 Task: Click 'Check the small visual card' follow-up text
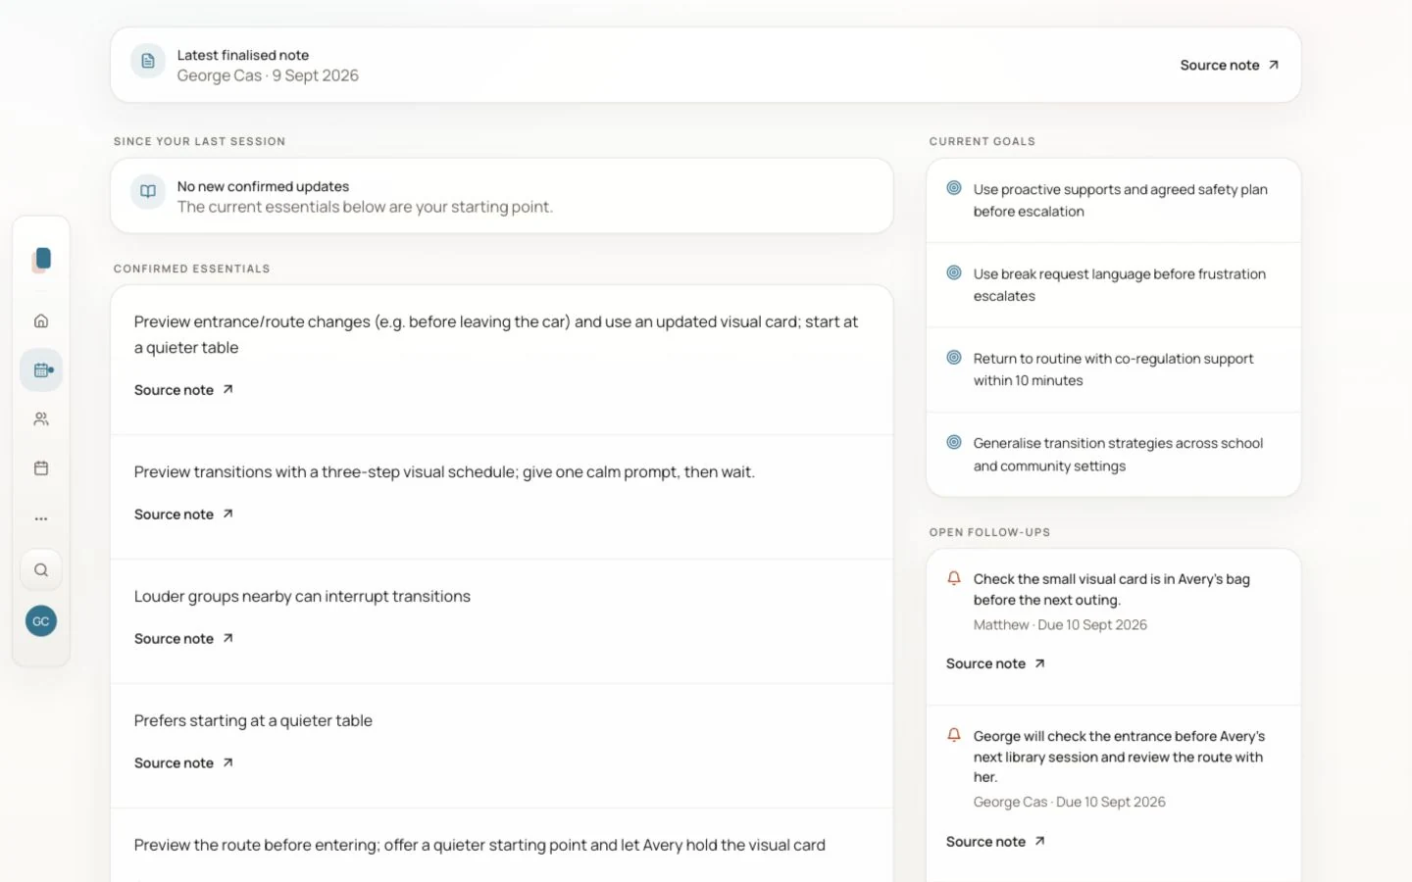coord(1111,589)
